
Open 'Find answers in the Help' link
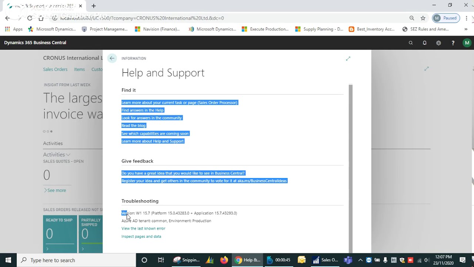(143, 110)
